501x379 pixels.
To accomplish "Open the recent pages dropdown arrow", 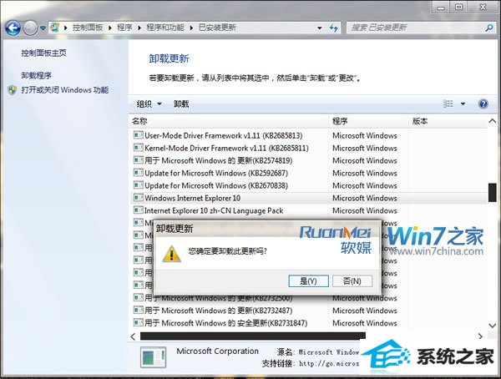I will [x=43, y=28].
